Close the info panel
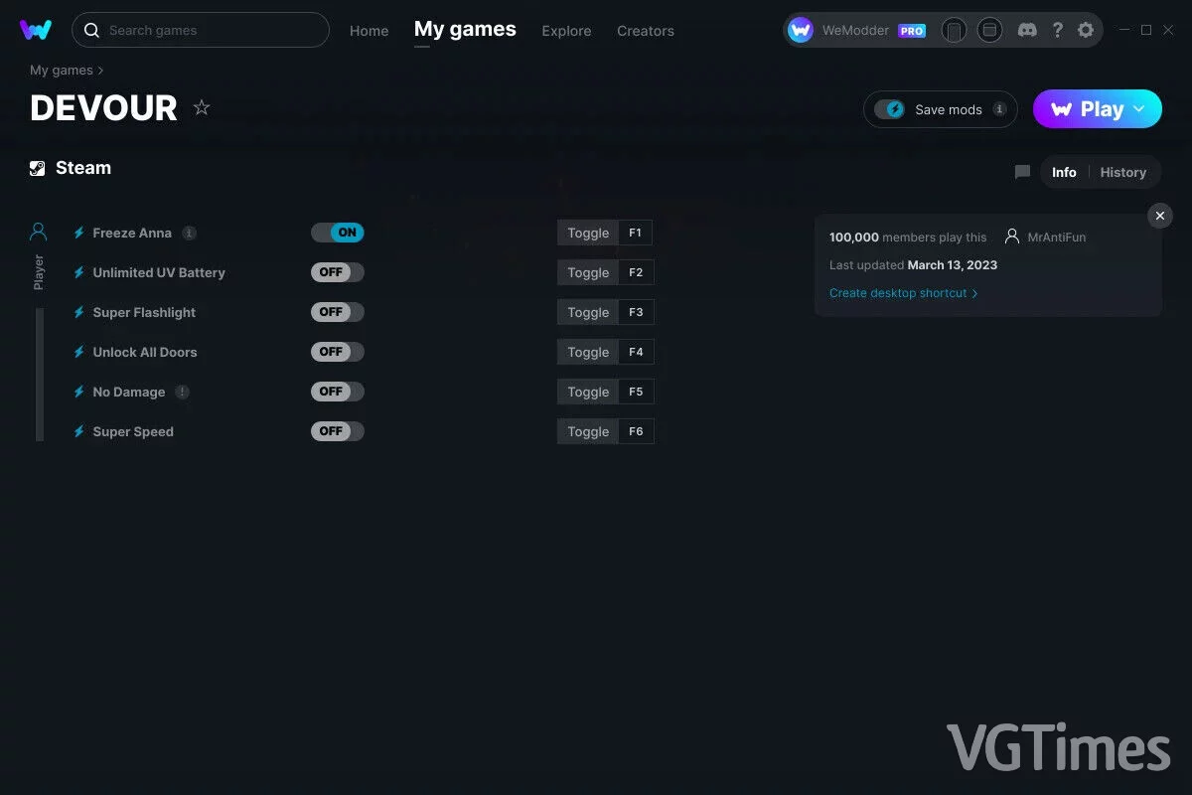 point(1160,216)
